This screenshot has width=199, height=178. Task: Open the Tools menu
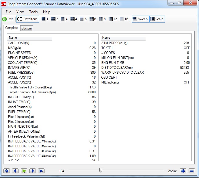click(x=34, y=12)
